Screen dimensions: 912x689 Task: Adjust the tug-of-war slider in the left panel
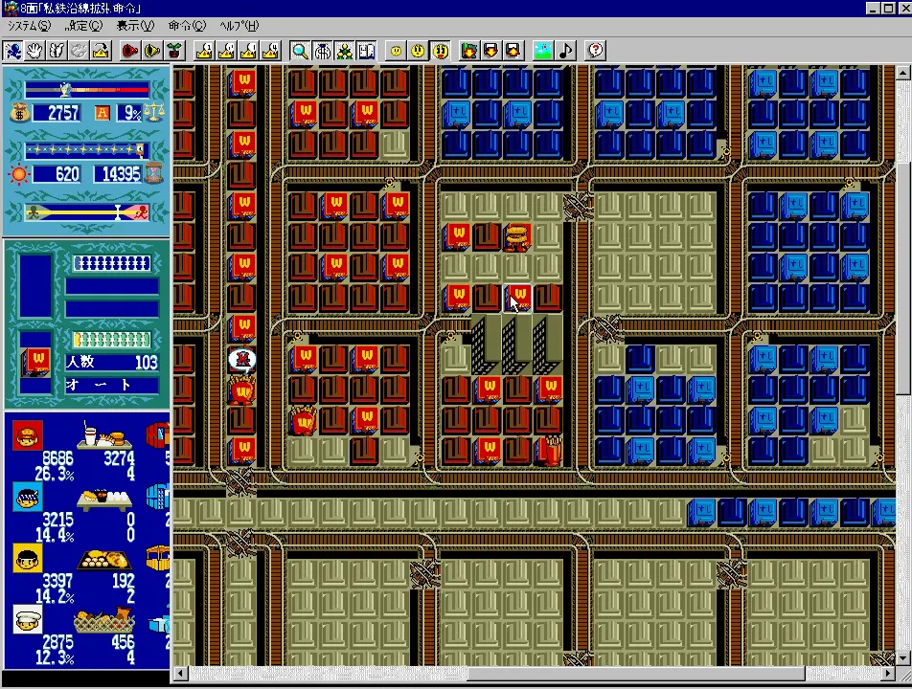click(118, 211)
